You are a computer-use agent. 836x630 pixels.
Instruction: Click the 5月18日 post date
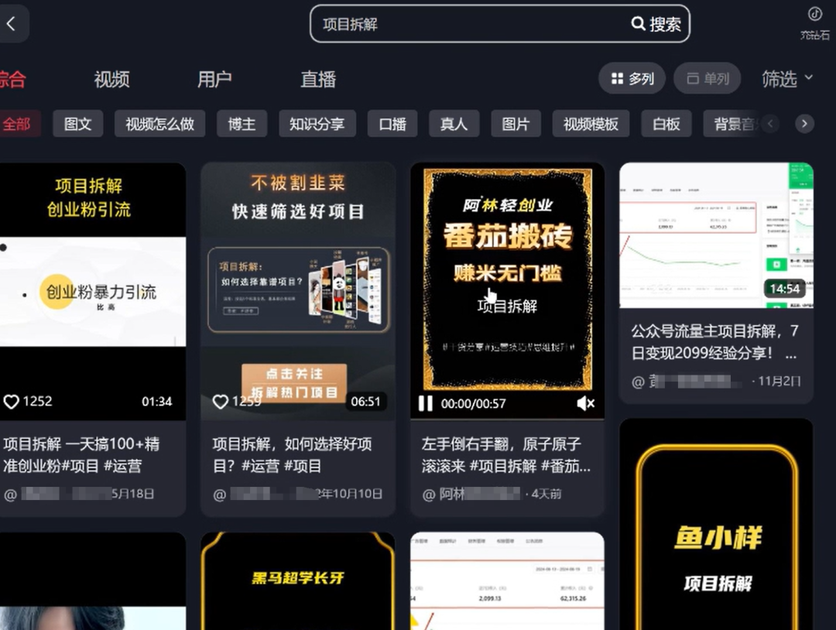pyautogui.click(x=133, y=494)
